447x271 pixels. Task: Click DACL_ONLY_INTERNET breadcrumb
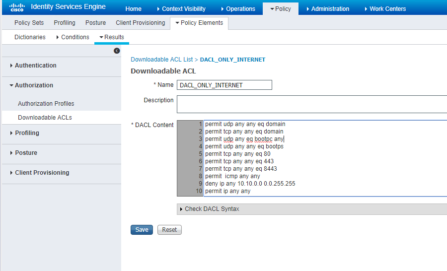click(232, 60)
